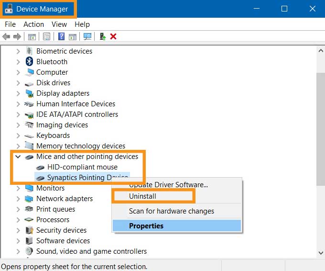Open the View menu
Image resolution: width=325 pixels, height=271 pixels.
59,24
